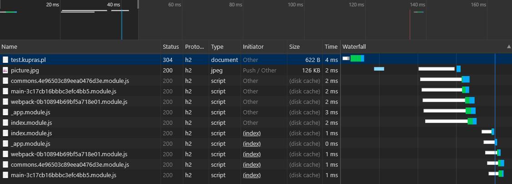Click the overview timeline at 40 ms marker
This screenshot has height=184, width=512.
pyautogui.click(x=113, y=5)
